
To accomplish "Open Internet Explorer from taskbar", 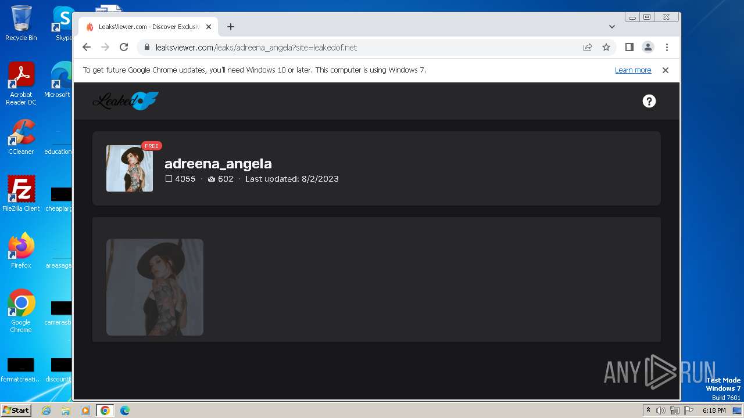I will (x=46, y=410).
